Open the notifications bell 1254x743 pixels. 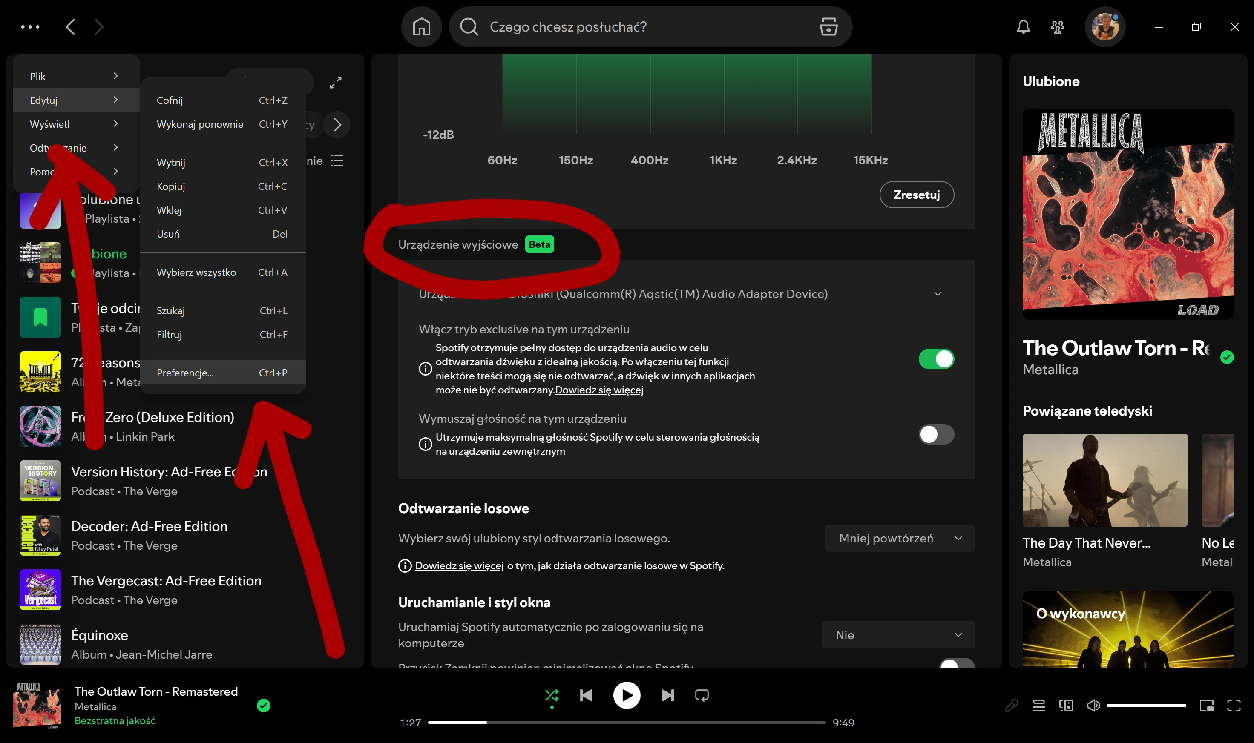point(1023,26)
